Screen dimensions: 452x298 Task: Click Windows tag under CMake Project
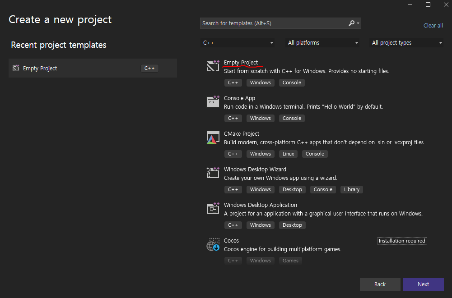click(x=260, y=154)
